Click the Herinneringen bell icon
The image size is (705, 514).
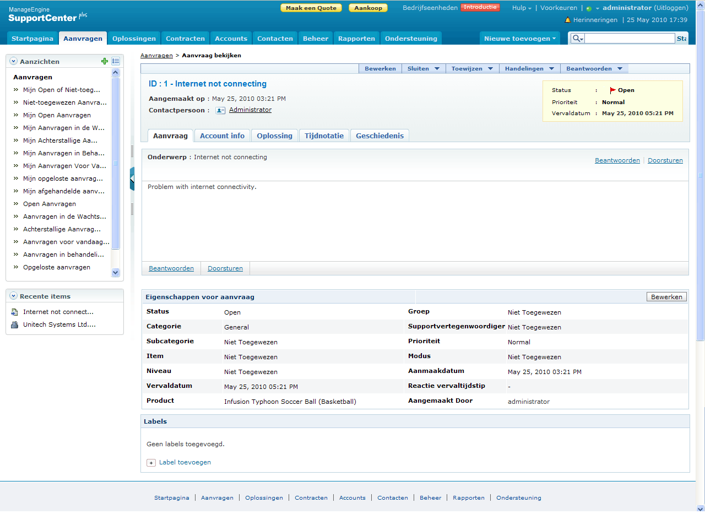(x=568, y=20)
